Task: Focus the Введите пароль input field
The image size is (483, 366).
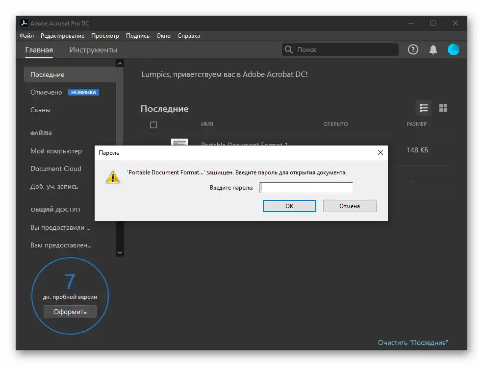Action: [x=306, y=188]
